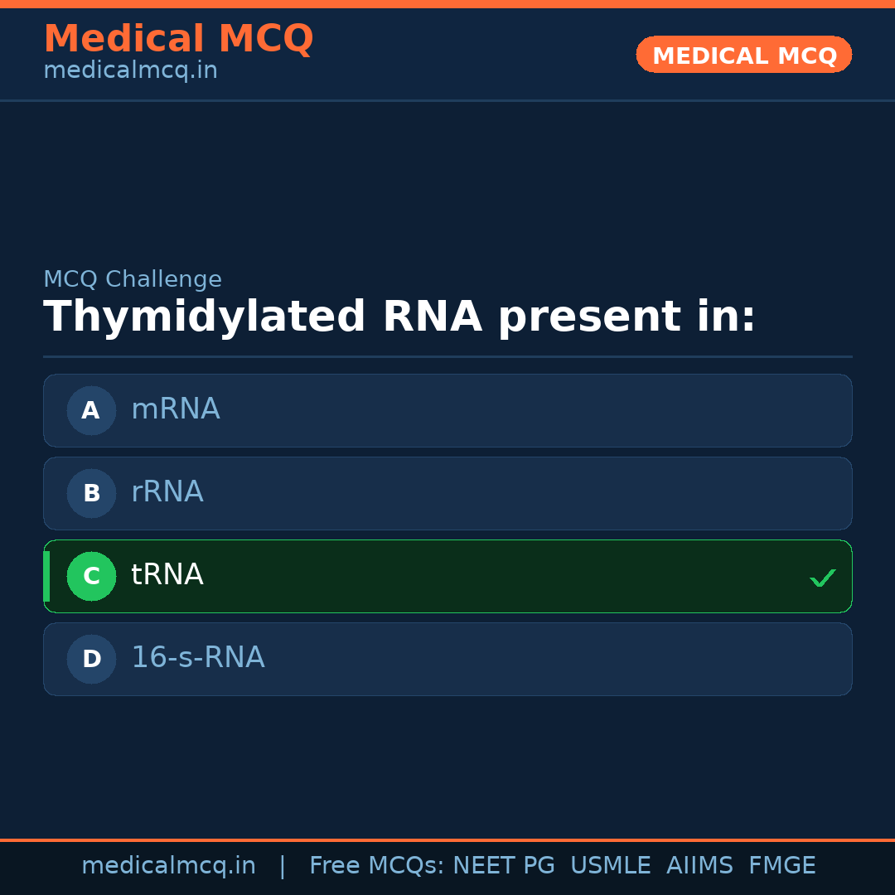Click the large Medical MCQ header title
895x895 pixels.
coord(178,39)
